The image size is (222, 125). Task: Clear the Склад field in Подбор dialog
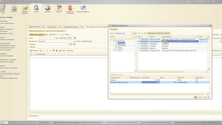pos(134,33)
